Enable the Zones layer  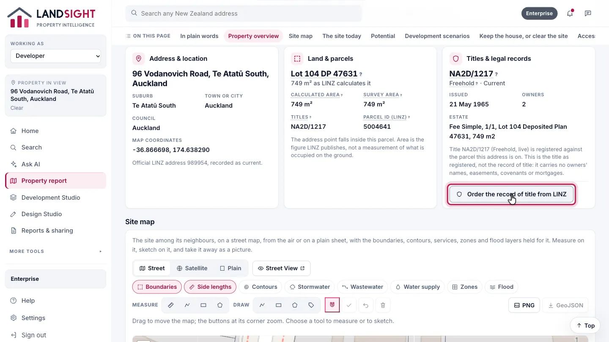click(465, 287)
